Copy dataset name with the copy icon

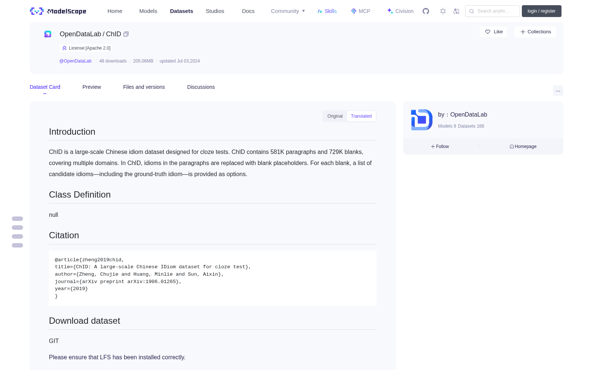(x=126, y=34)
